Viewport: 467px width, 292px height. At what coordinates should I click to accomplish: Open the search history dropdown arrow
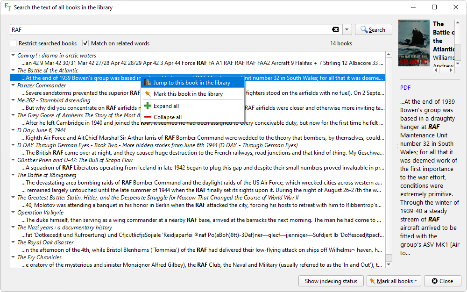(347, 29)
